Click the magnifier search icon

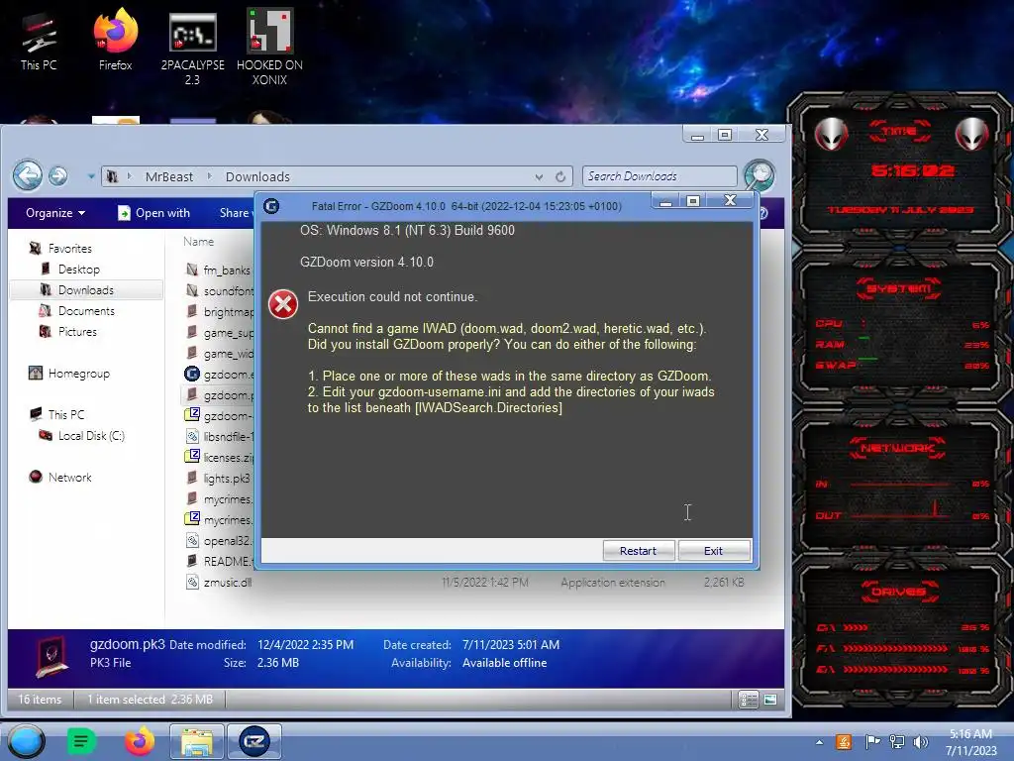pos(760,175)
